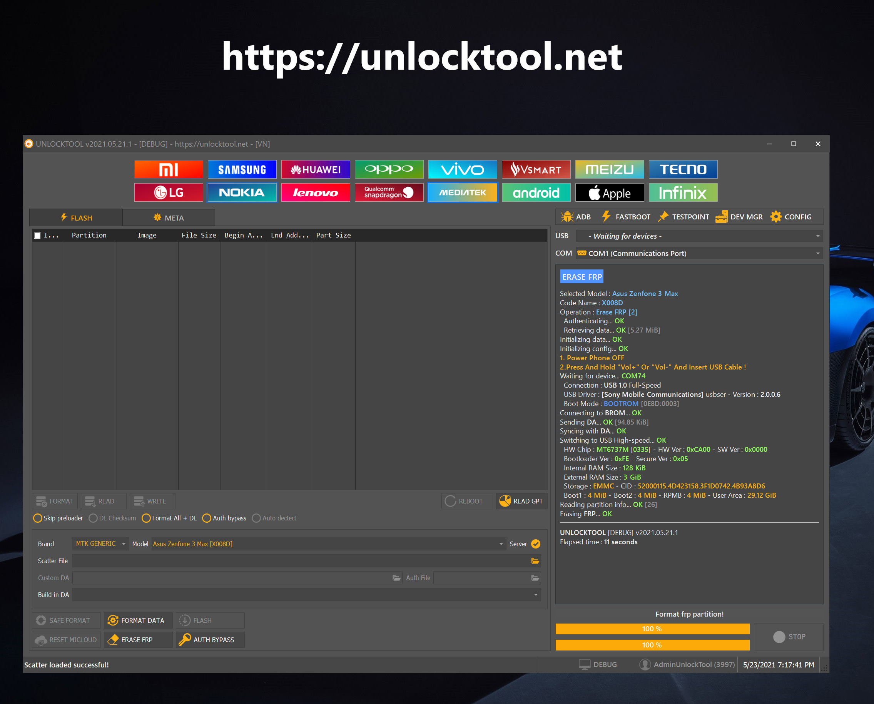Click the RESET MICLOUD button
The width and height of the screenshot is (874, 704).
[x=67, y=640]
